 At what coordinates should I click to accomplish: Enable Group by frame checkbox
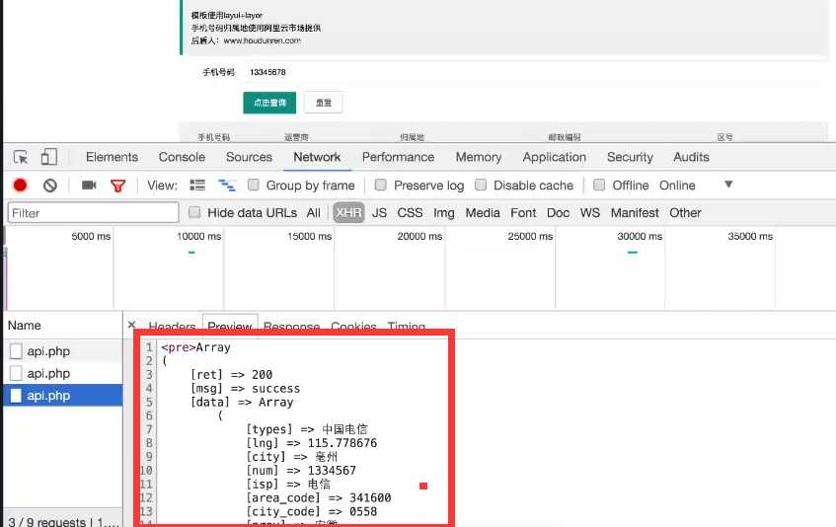click(x=254, y=185)
